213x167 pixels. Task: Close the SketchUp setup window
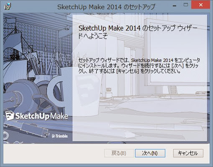pos(201,5)
